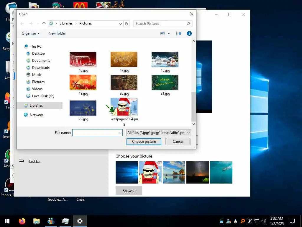The width and height of the screenshot is (302, 227).
Task: Refresh the Pictures folder listing
Action: click(126, 24)
